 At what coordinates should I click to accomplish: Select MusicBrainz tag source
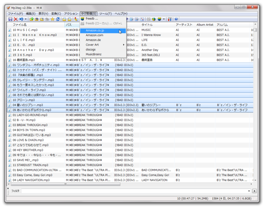(x=103, y=54)
